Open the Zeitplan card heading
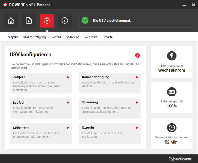The image size is (198, 163). [19, 77]
